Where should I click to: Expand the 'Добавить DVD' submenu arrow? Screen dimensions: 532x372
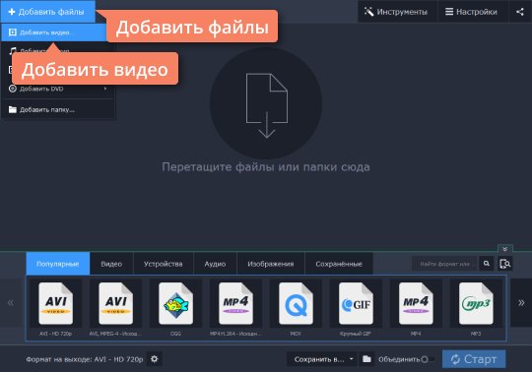105,89
